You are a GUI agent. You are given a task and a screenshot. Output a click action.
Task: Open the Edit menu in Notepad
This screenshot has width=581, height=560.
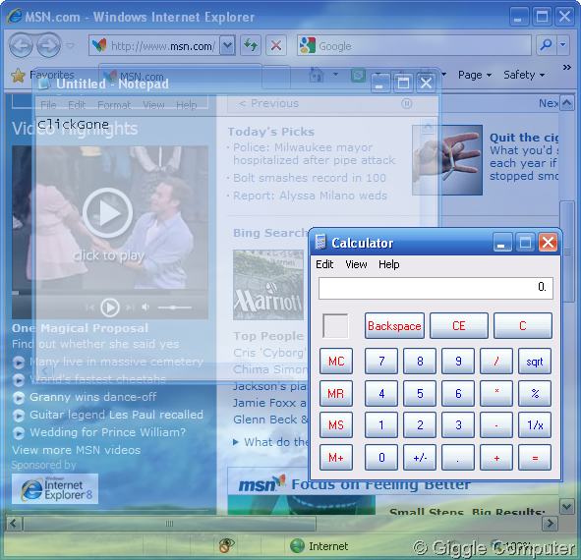pyautogui.click(x=77, y=105)
